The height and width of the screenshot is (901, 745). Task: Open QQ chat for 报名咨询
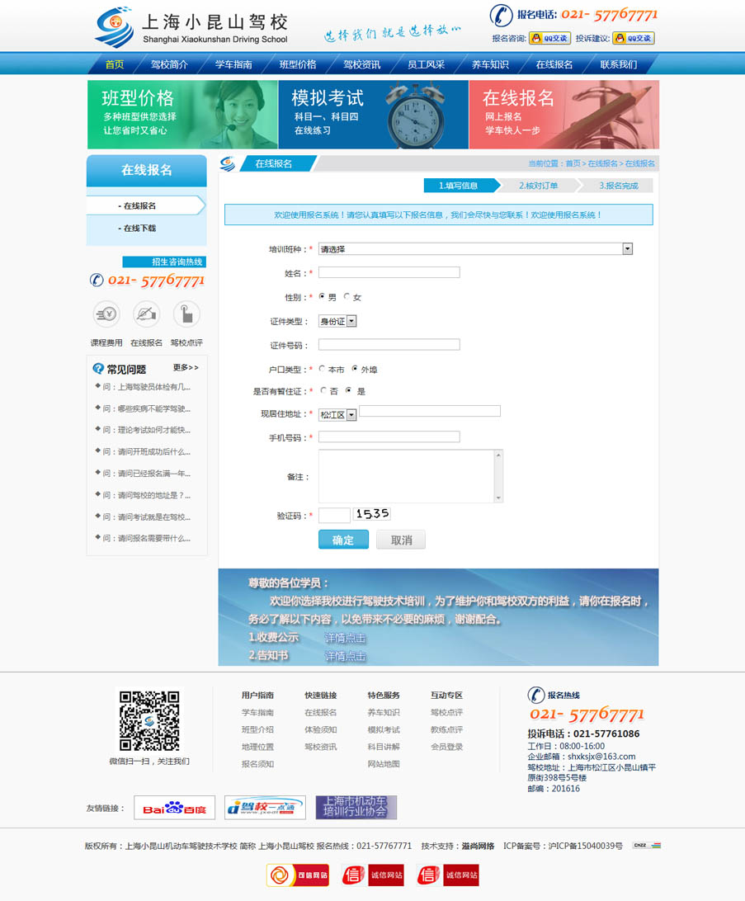click(550, 38)
